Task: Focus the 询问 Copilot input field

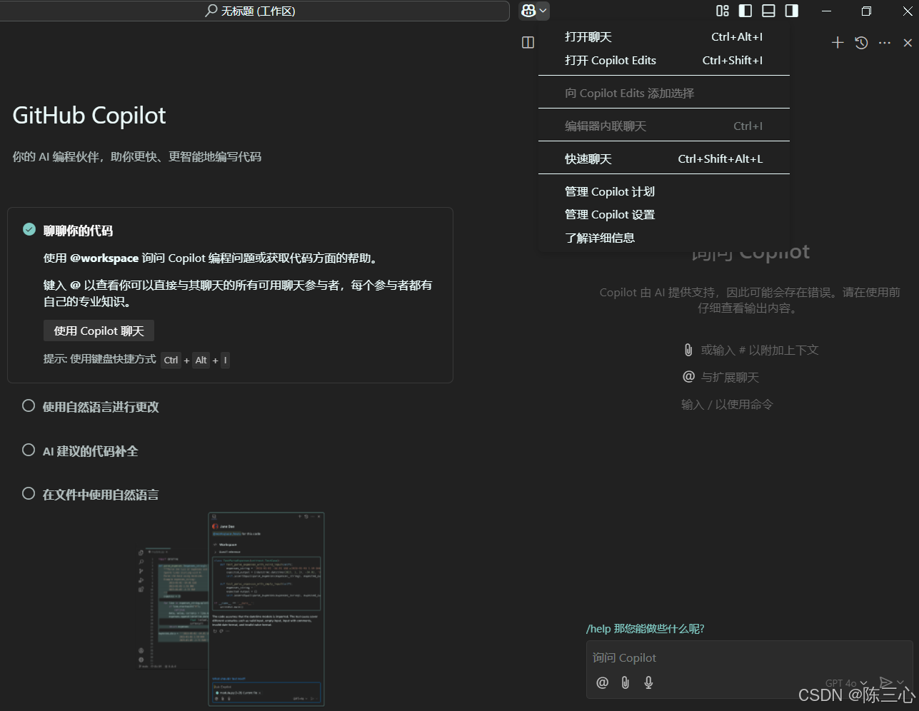Action: click(x=749, y=658)
